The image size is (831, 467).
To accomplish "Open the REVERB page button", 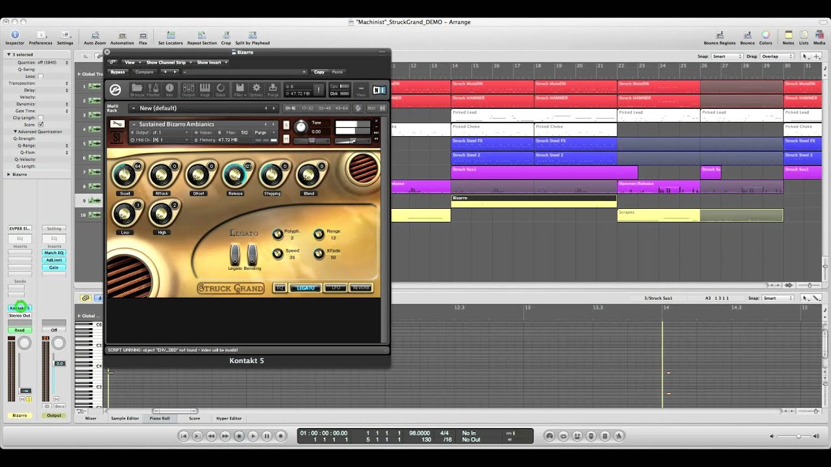I will [360, 288].
